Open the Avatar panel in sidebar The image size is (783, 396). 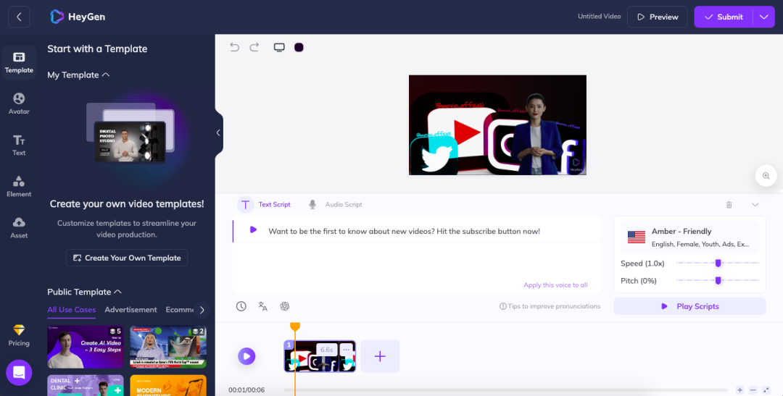(19, 104)
